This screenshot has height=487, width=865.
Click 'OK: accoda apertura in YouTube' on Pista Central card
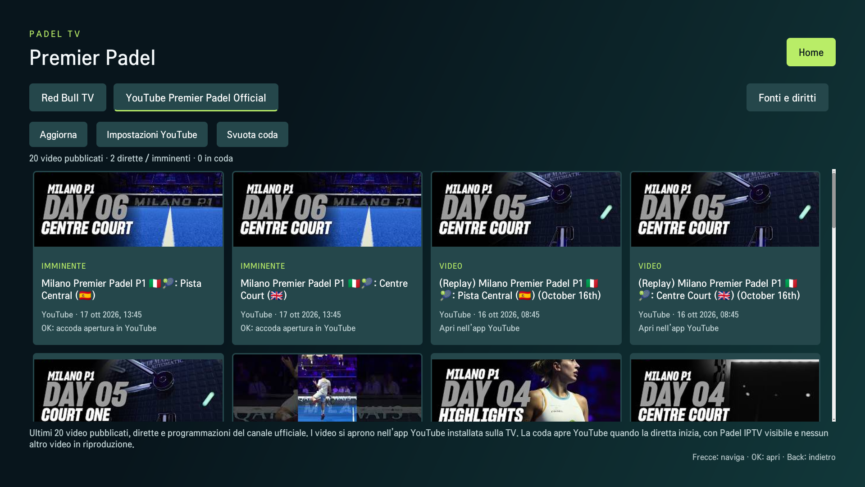[99, 328]
